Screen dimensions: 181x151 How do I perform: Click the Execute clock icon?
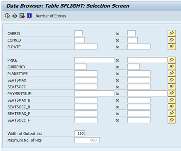pyautogui.click(x=7, y=15)
